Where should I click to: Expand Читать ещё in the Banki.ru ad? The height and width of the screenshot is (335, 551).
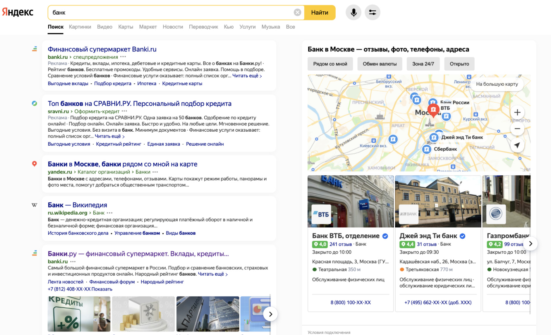pos(247,76)
